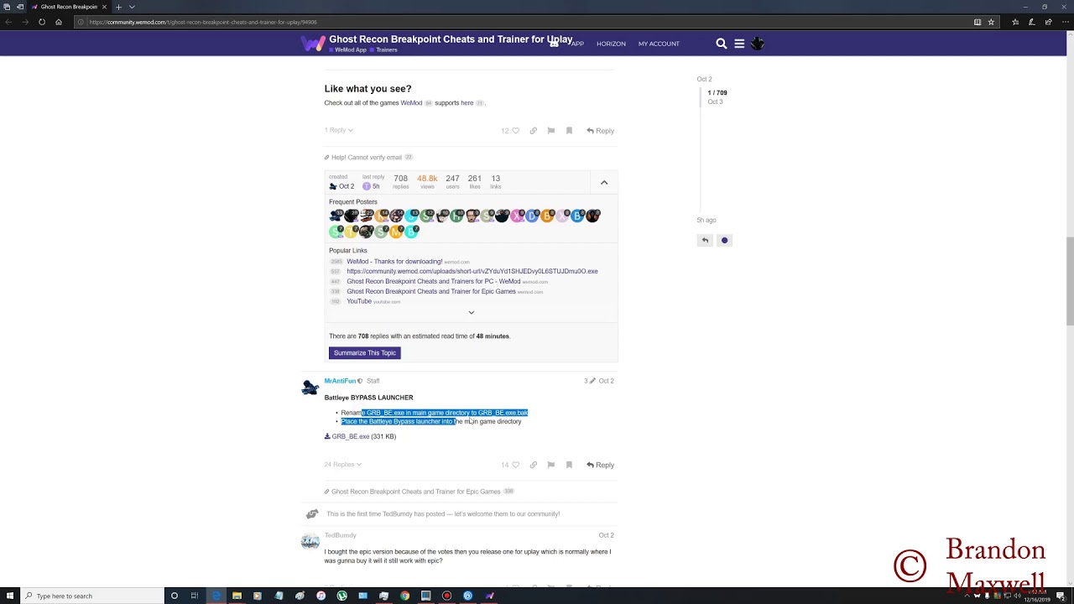
Task: Go to the WeMod logo homepage
Action: point(312,44)
